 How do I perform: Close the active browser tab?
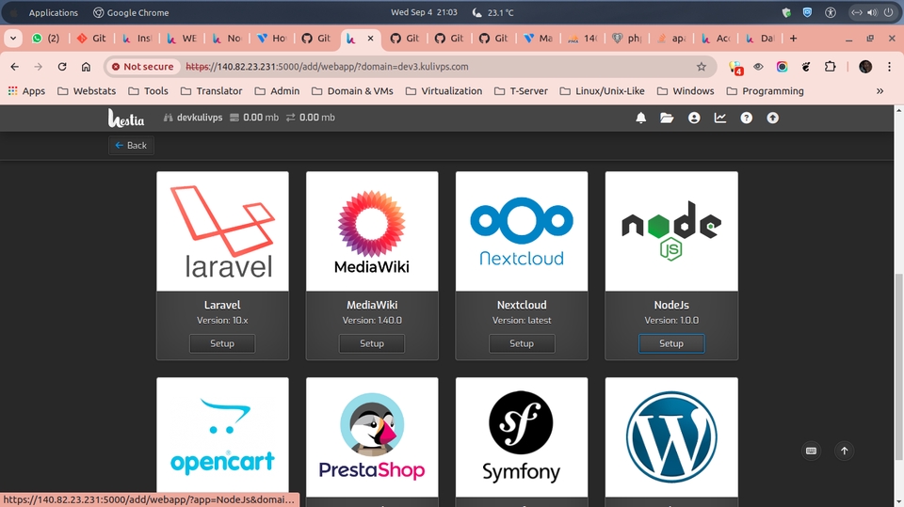coord(370,39)
